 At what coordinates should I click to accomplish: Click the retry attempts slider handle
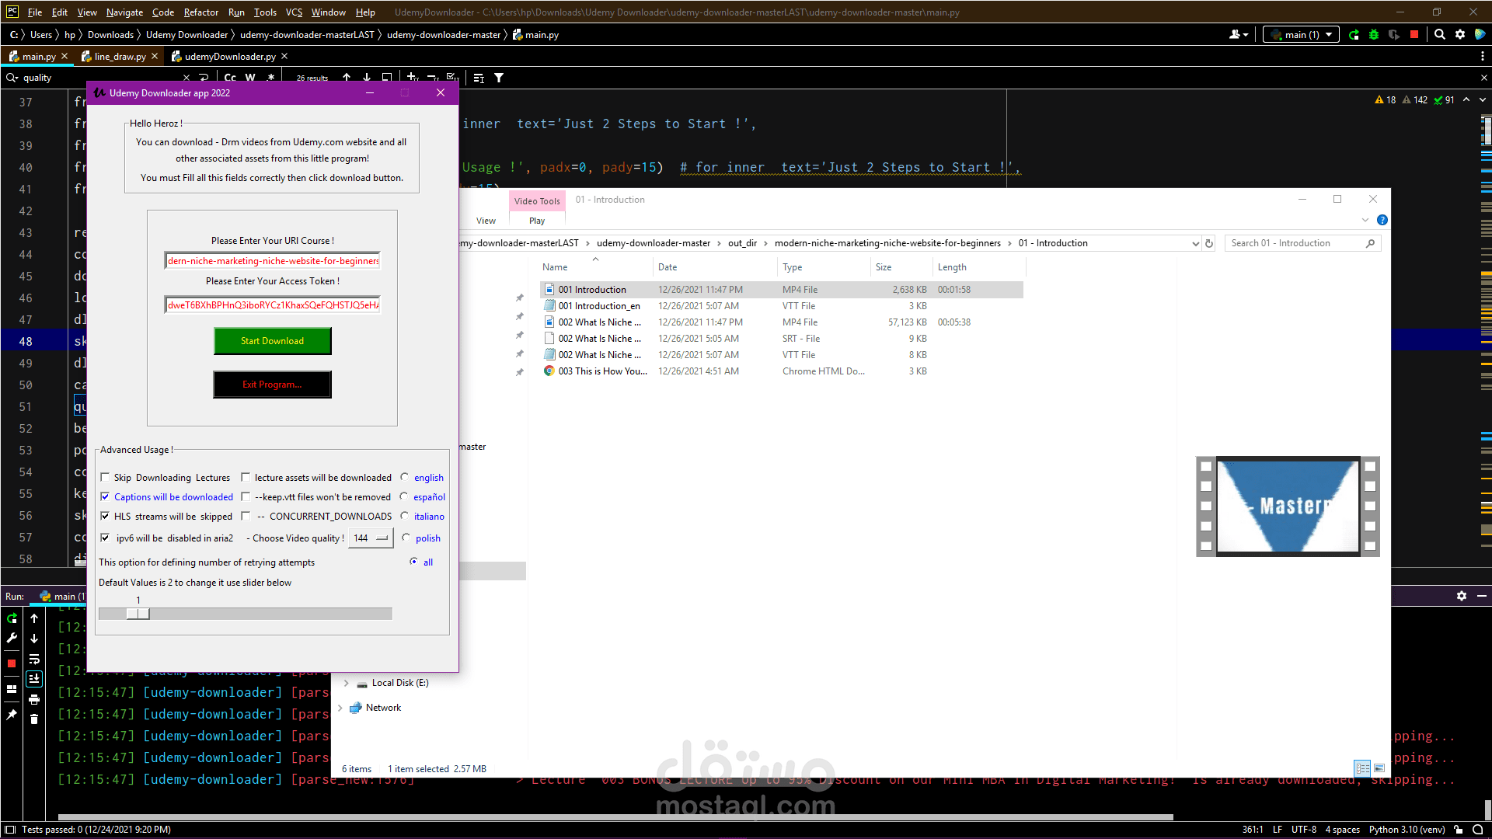point(138,614)
